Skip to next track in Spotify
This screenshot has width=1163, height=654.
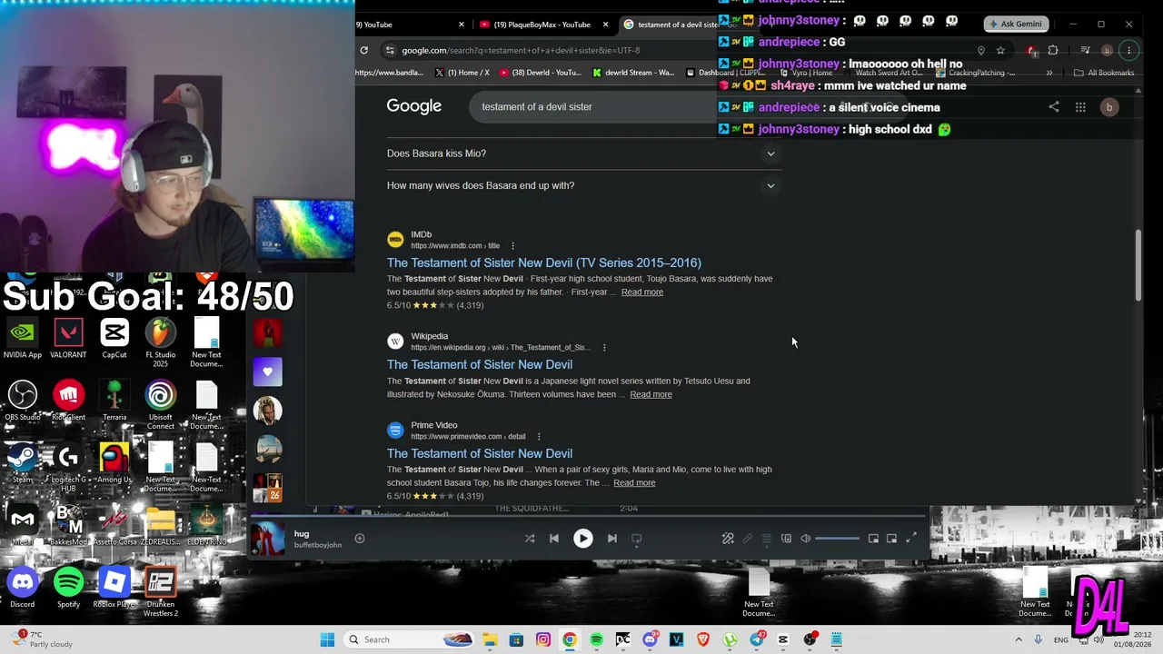point(612,539)
